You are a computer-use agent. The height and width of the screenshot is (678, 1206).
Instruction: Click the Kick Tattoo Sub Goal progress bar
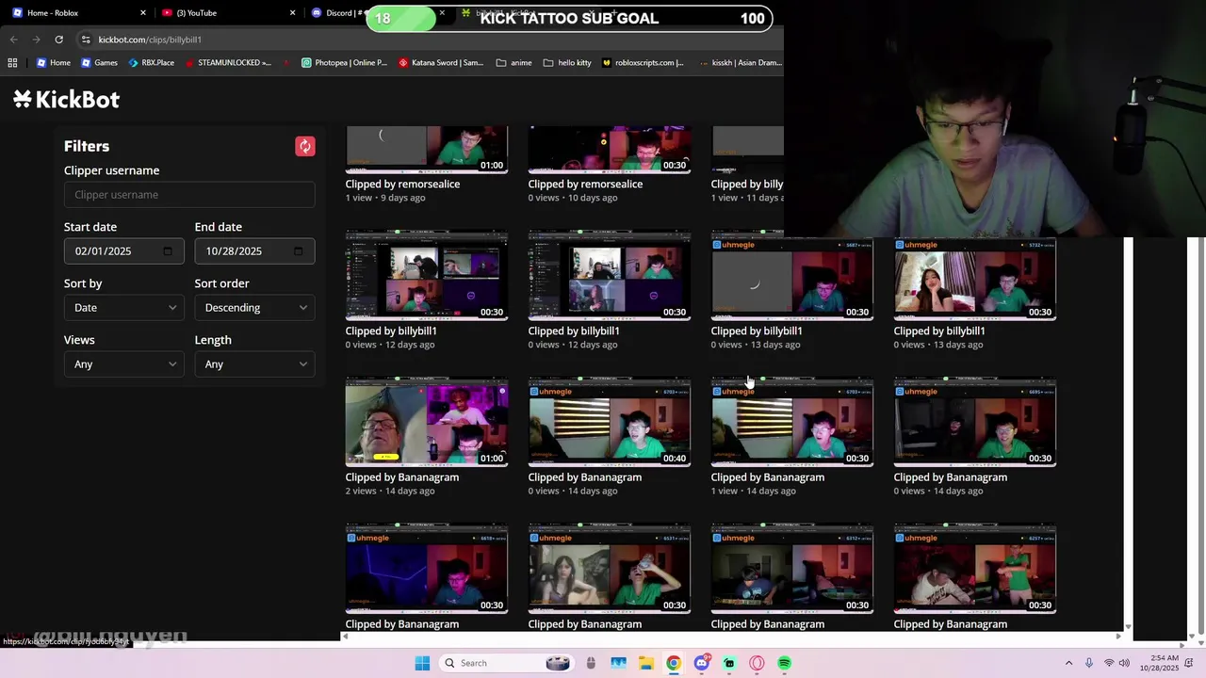(569, 18)
